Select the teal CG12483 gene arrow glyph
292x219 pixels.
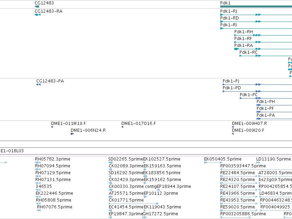click(37, 7)
